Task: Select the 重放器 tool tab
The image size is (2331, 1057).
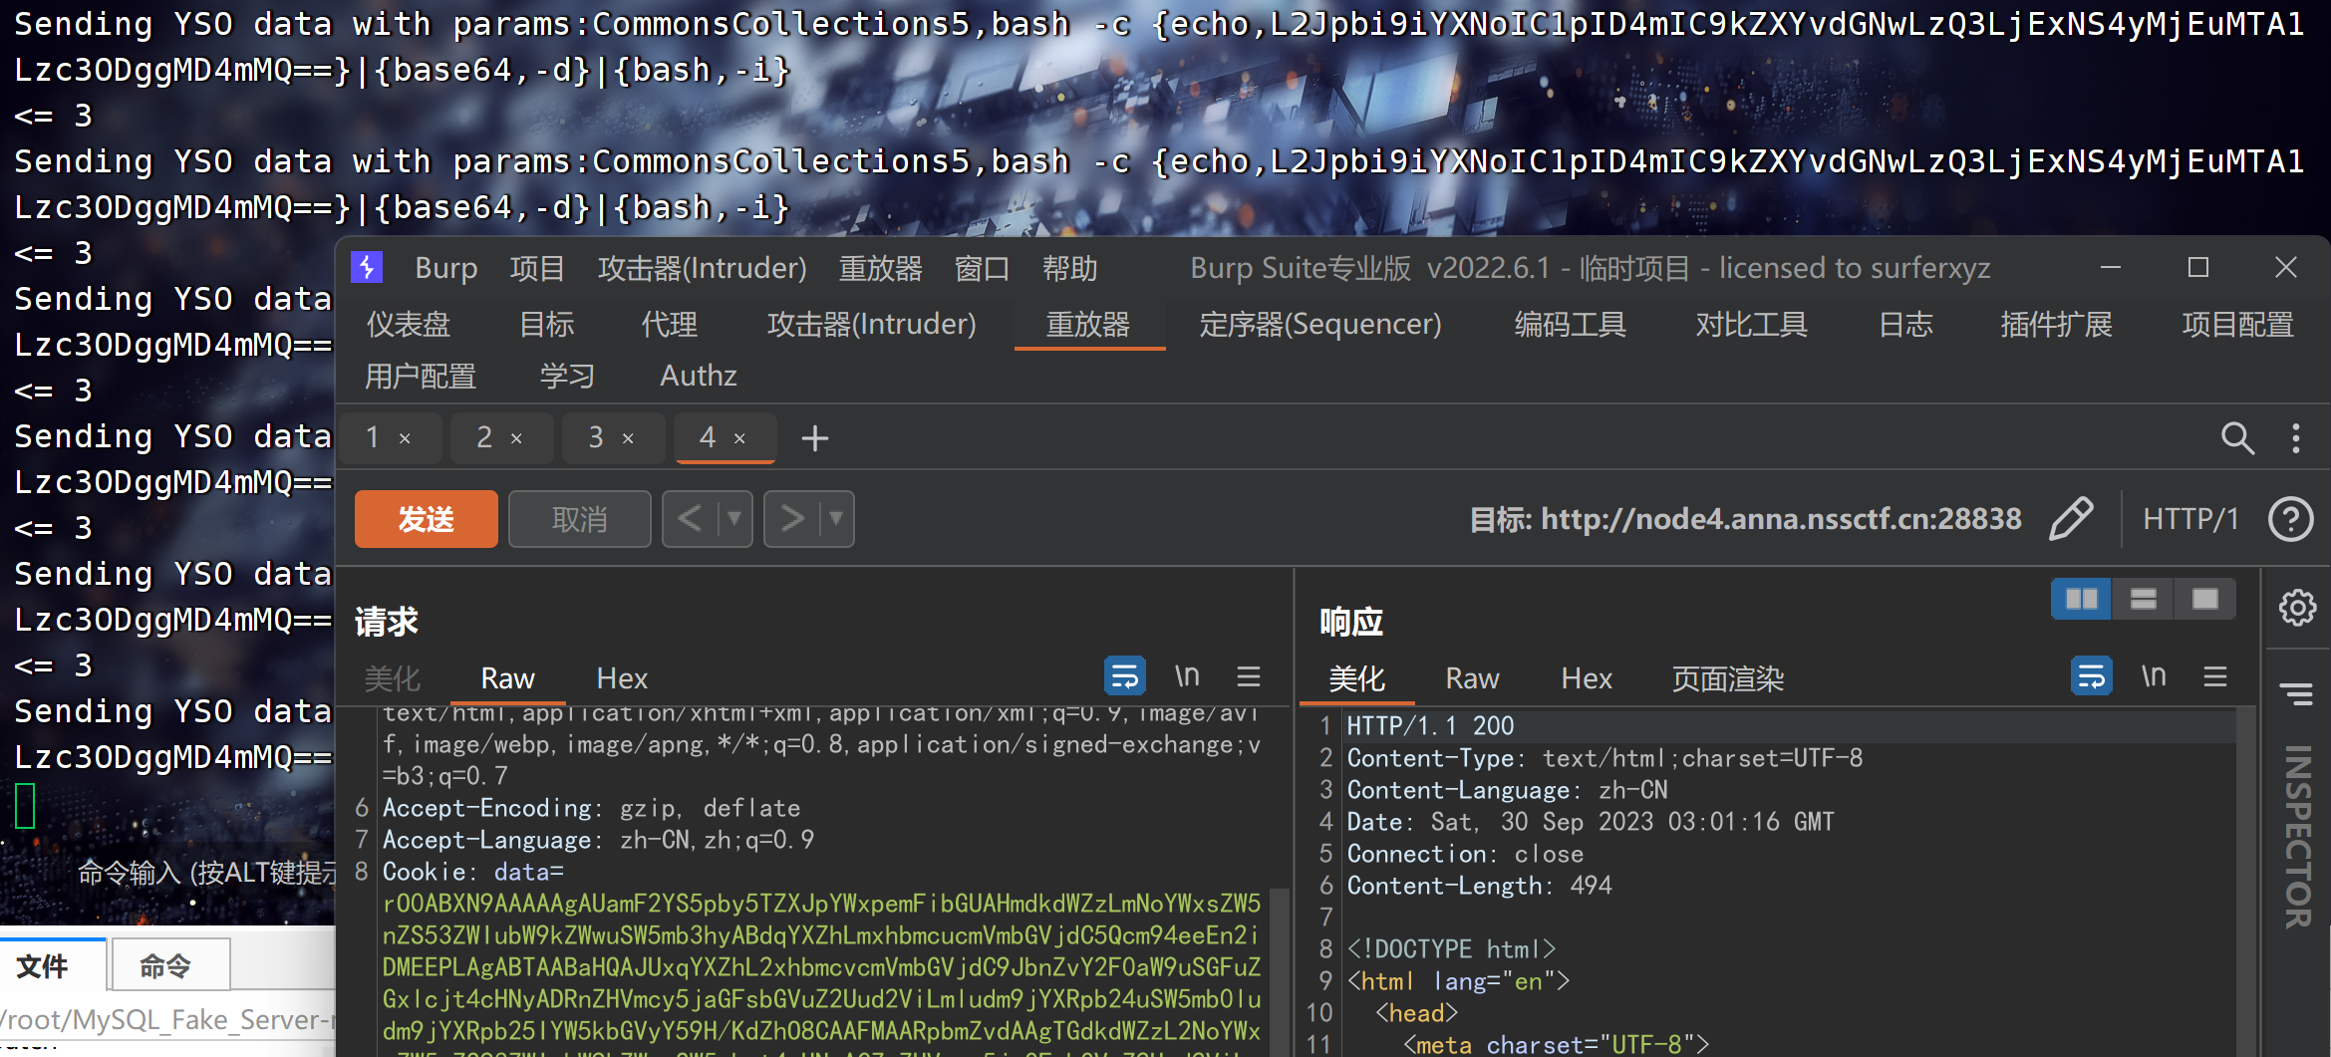Action: coord(1088,324)
